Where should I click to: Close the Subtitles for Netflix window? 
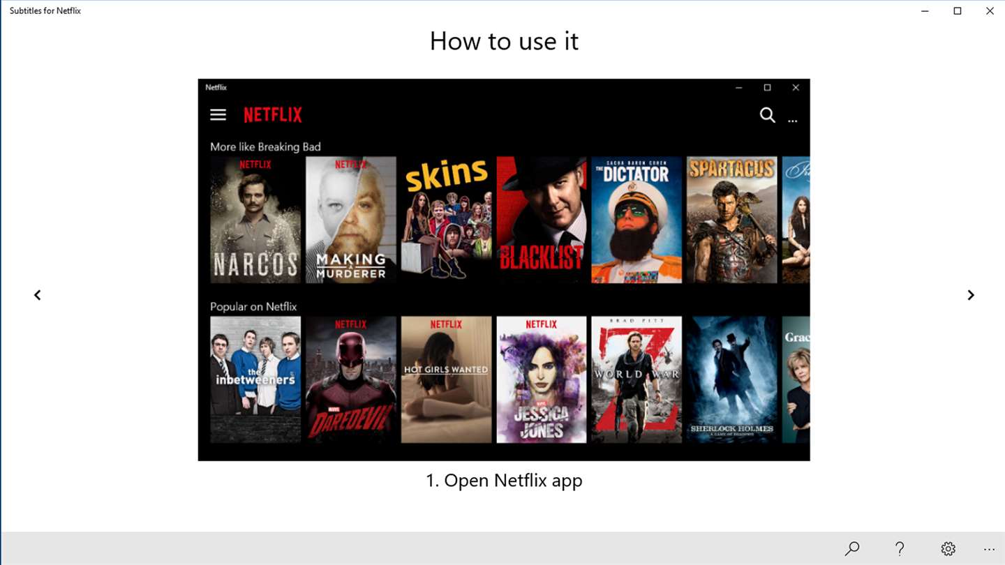pyautogui.click(x=990, y=11)
